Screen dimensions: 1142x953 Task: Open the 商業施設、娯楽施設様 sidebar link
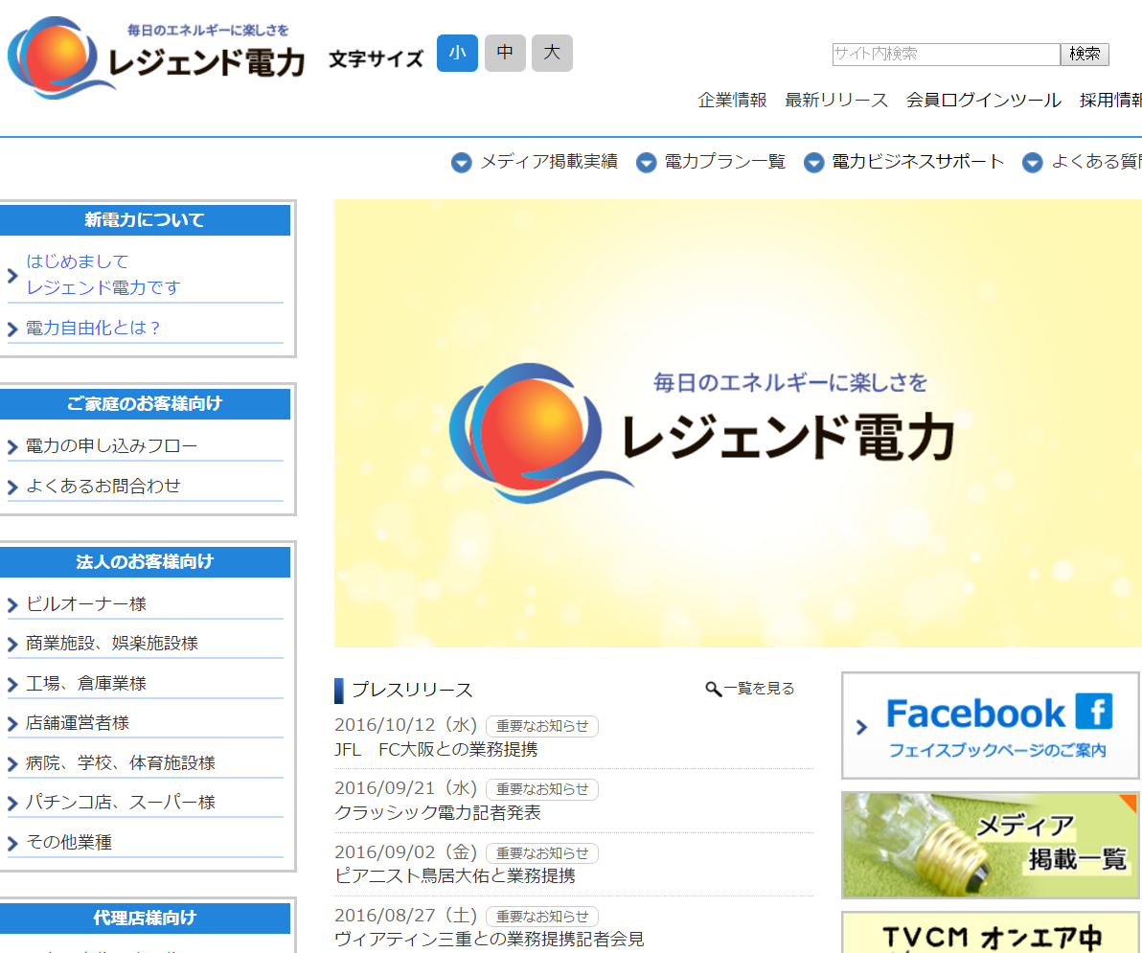(111, 644)
